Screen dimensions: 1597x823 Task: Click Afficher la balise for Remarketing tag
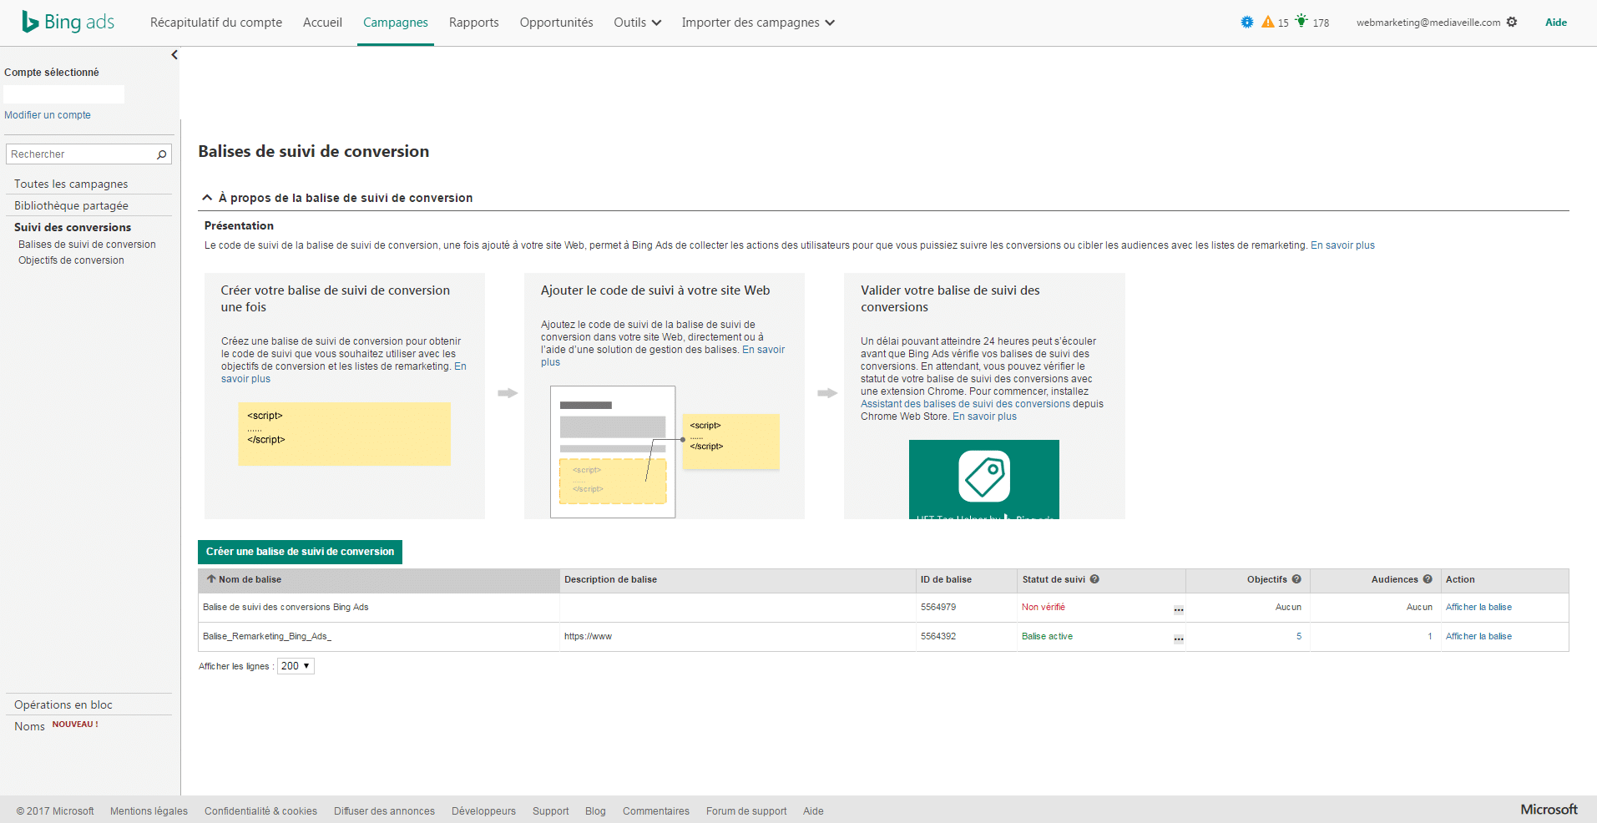coord(1478,636)
